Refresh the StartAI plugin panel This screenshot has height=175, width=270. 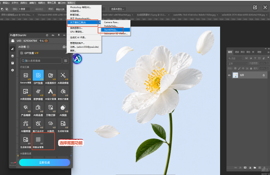pyautogui.click(x=47, y=35)
